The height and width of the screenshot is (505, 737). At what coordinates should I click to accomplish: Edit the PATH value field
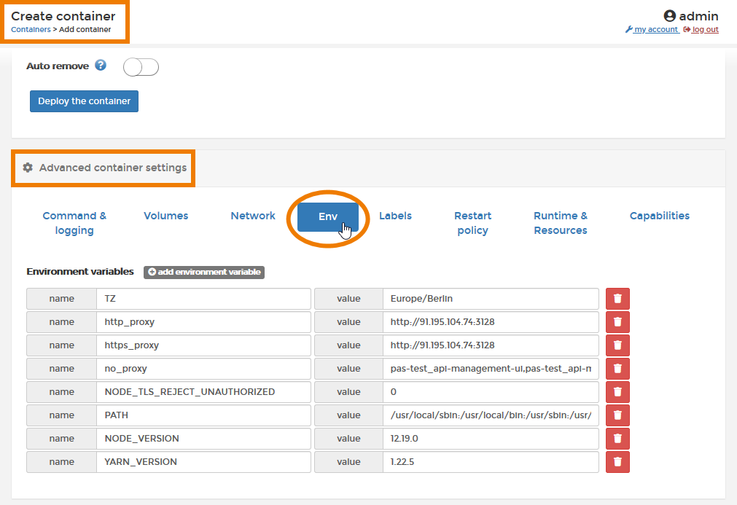coord(491,415)
